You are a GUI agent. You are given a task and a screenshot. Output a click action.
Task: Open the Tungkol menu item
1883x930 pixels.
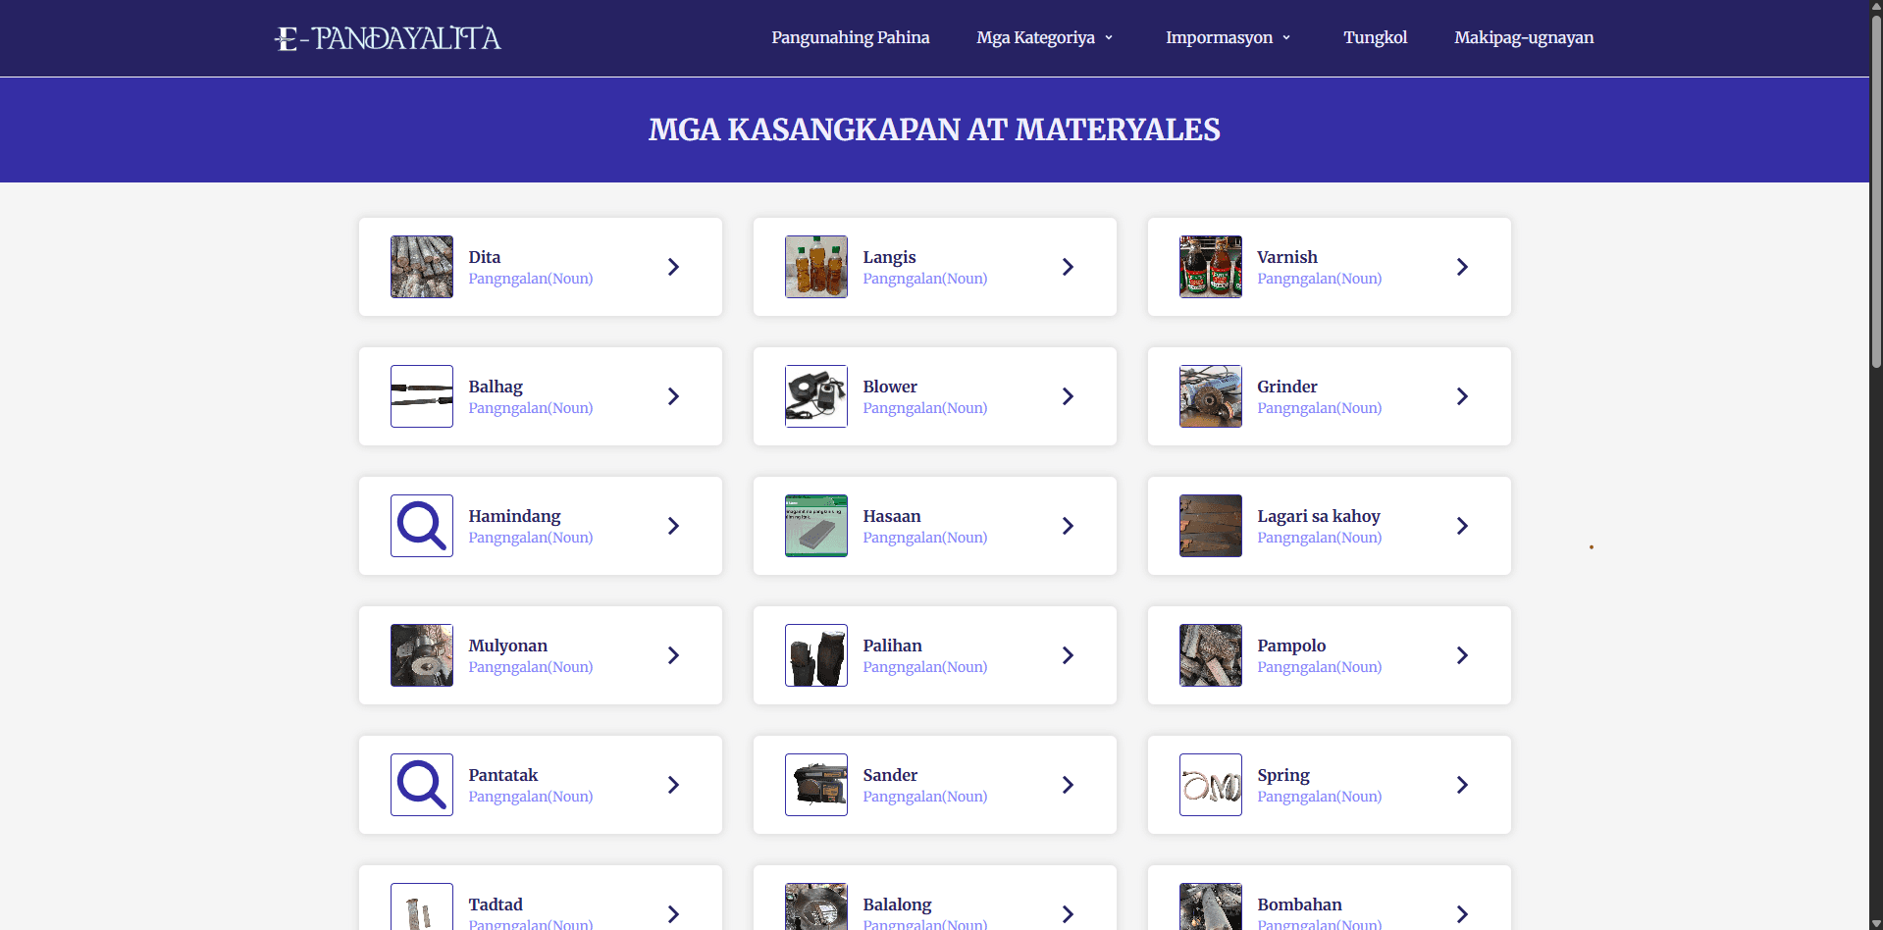[1375, 38]
